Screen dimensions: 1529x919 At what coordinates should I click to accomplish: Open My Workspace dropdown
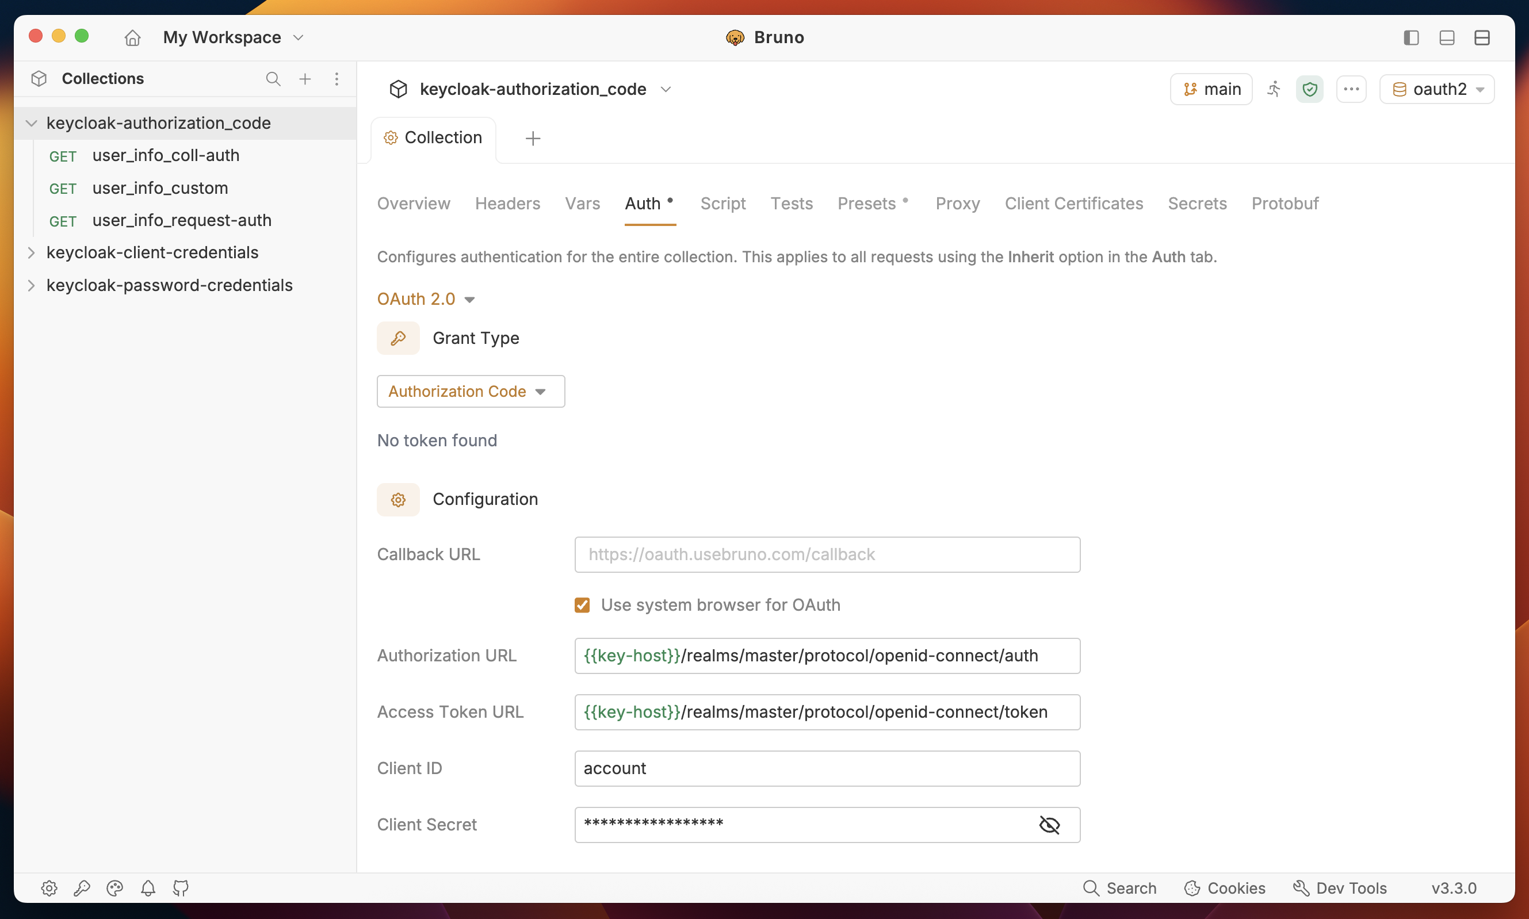234,38
